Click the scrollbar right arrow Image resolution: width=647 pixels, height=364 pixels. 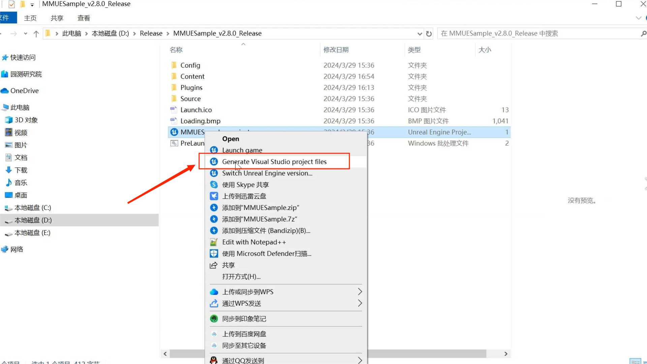[x=506, y=354]
